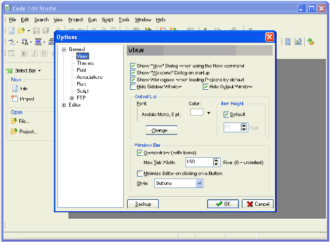Select Run in the options tree
Viewport: 330px width, 242px height.
(81, 84)
